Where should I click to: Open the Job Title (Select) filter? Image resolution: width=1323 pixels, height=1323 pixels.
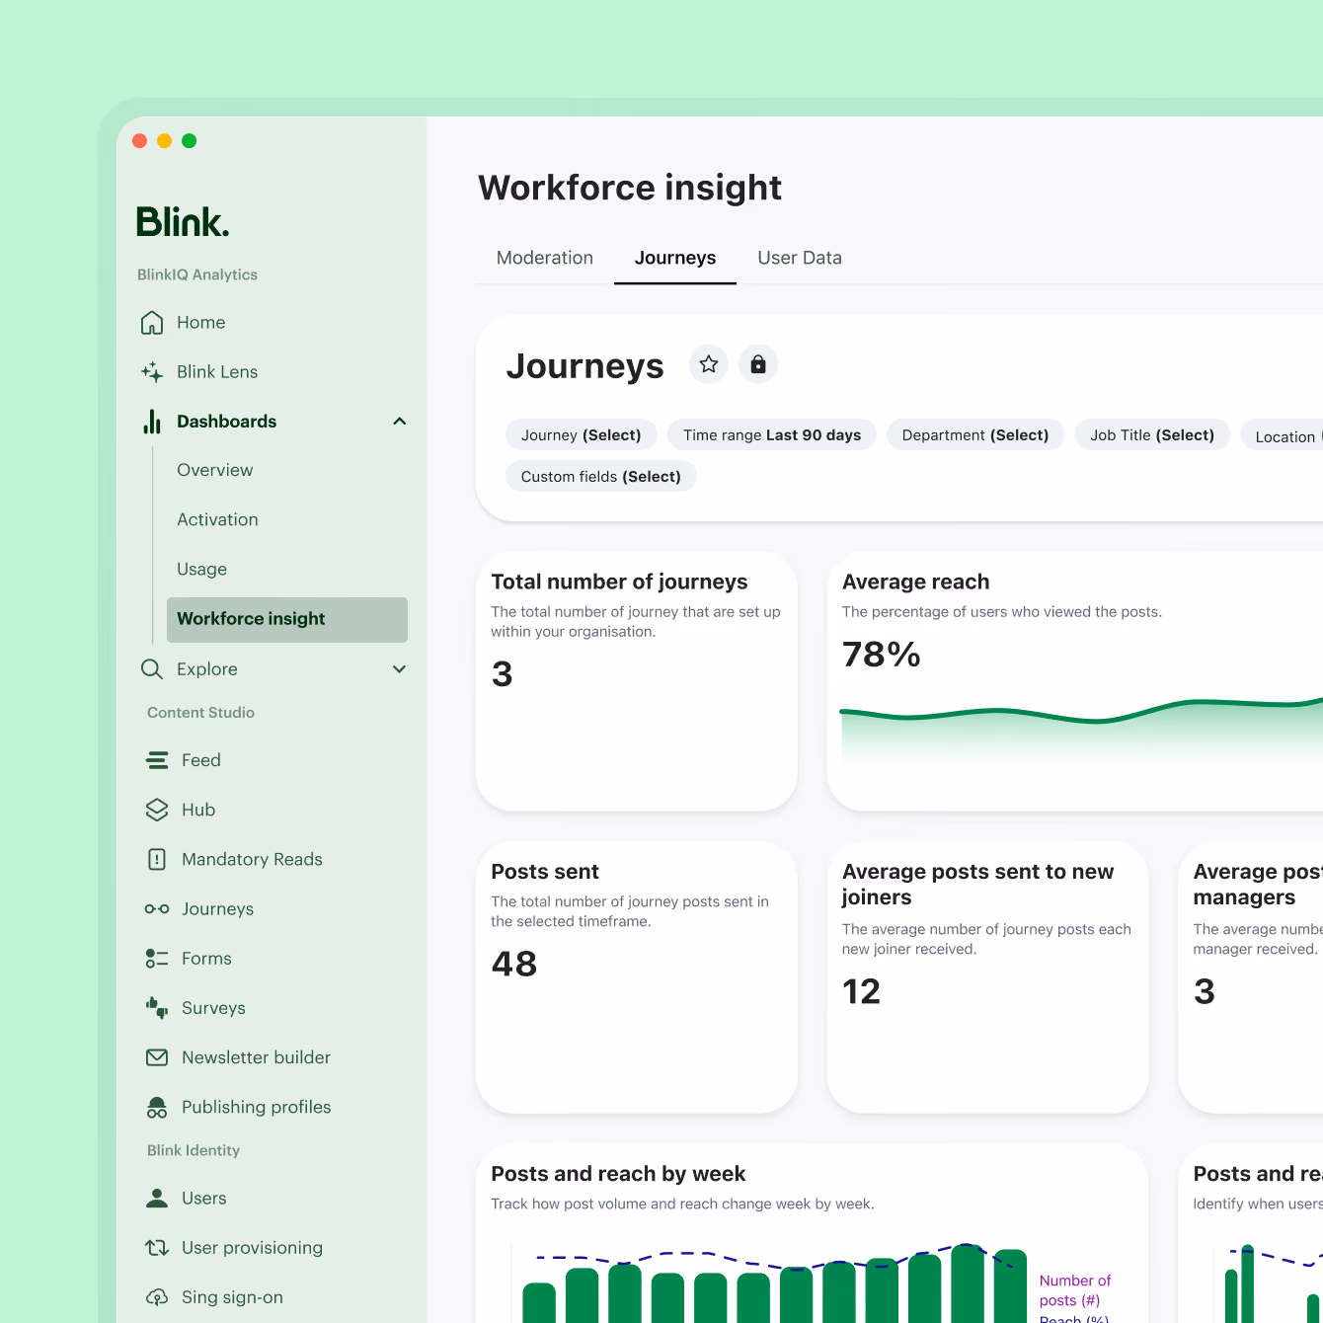click(x=1152, y=435)
